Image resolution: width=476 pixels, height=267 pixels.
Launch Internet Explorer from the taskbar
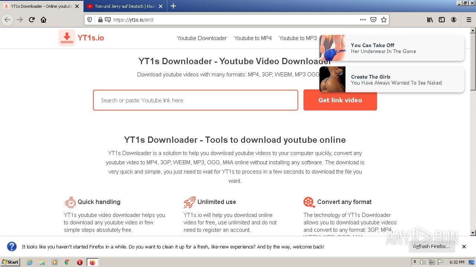click(29, 262)
